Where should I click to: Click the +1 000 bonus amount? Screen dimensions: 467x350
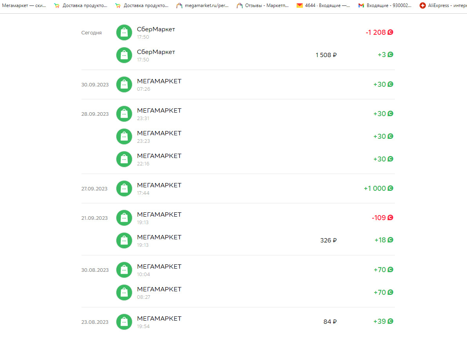pyautogui.click(x=375, y=188)
